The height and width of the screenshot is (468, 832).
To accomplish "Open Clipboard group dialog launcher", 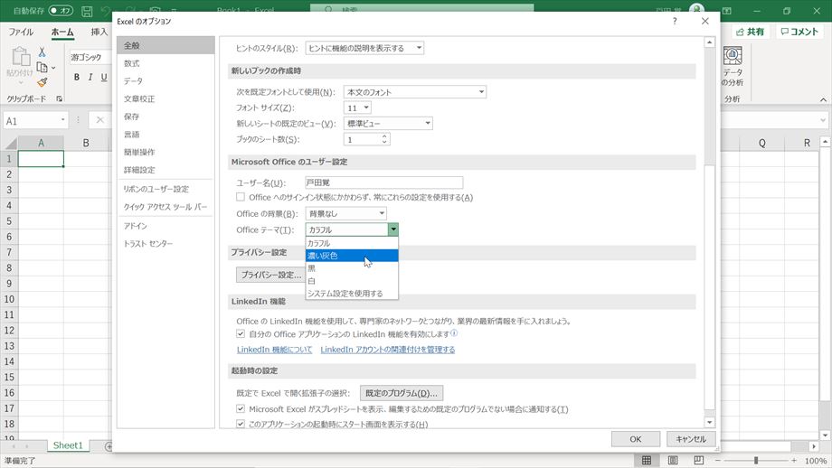I will [60, 98].
